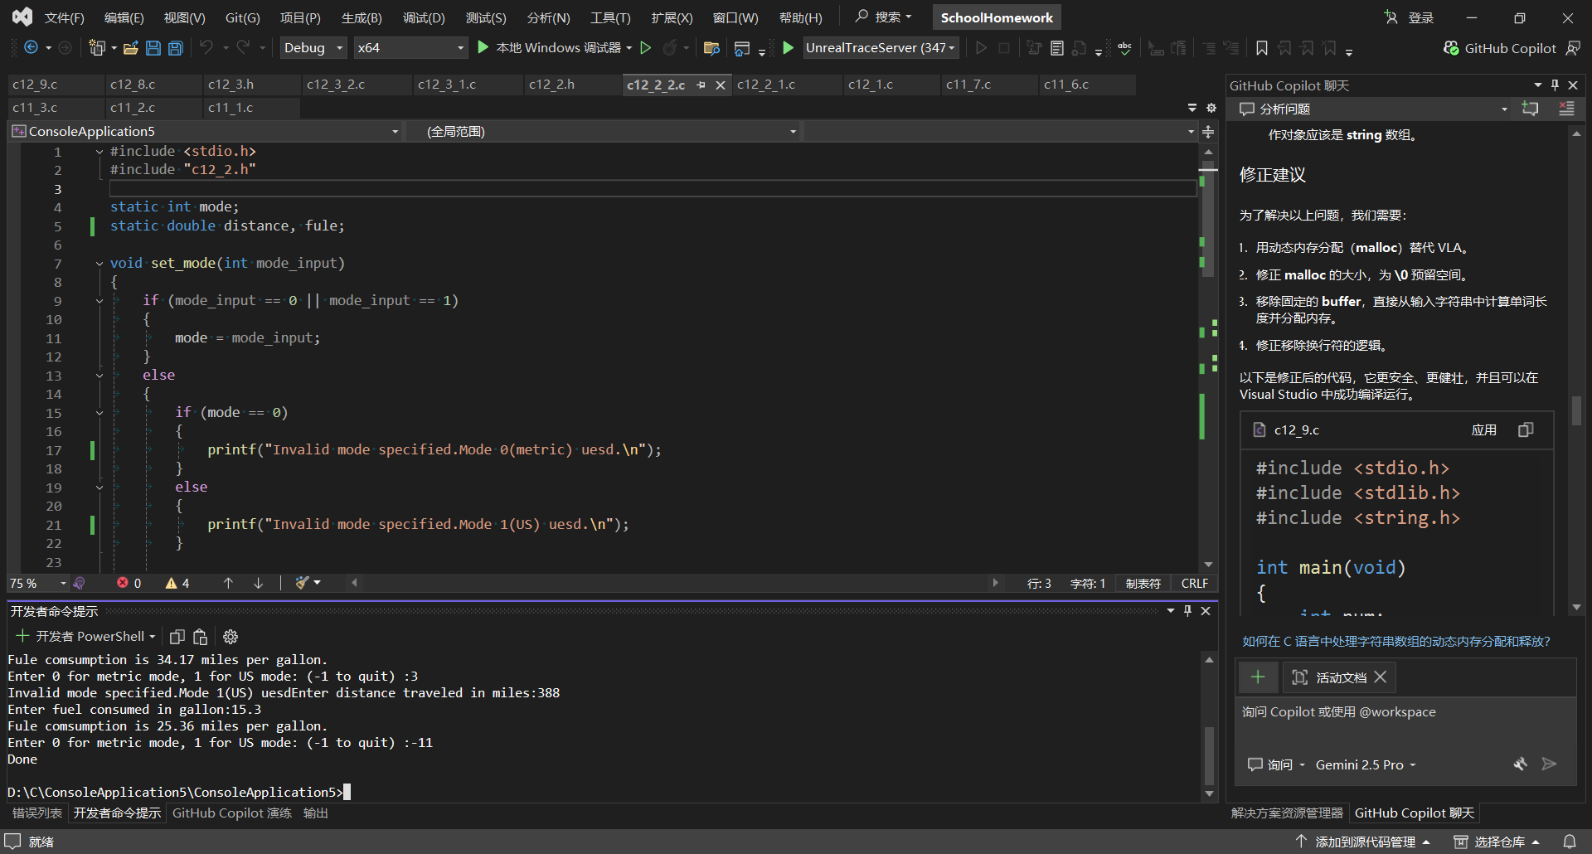Click 应用 to apply the Copilot code
The image size is (1592, 854).
tap(1483, 429)
